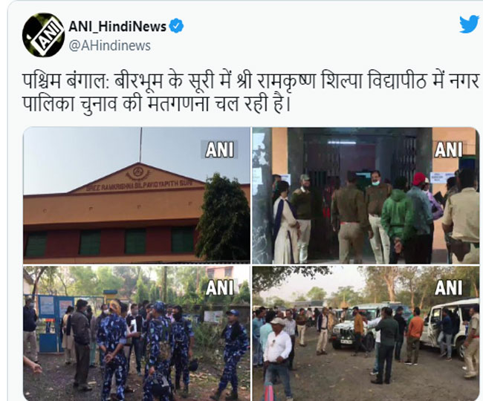This screenshot has width=483, height=401.
Task: Click ANI watermark on security forces photo
Action: pos(219,287)
